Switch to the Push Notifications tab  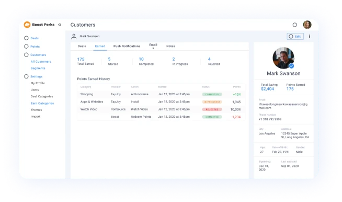coord(127,46)
